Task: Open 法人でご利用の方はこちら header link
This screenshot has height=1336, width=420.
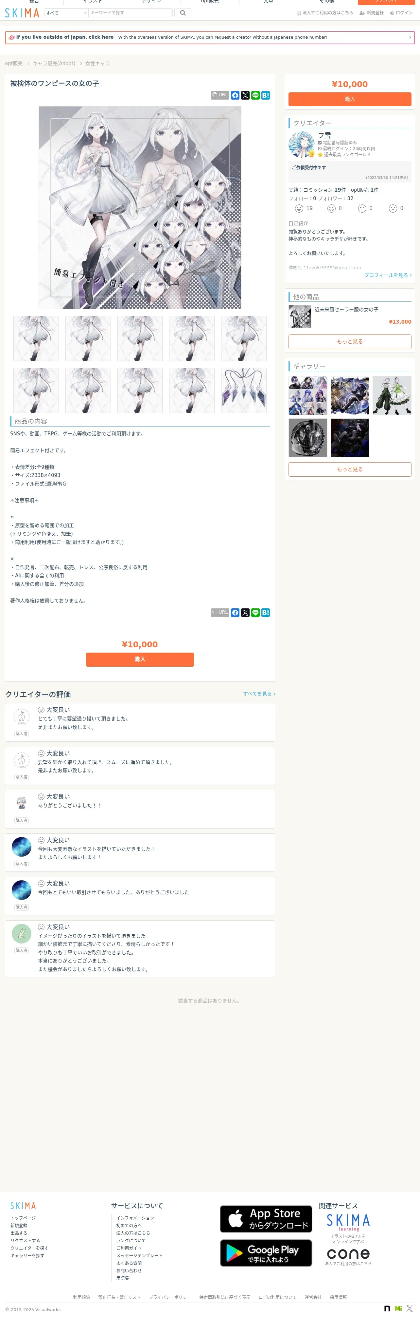Action: (325, 13)
